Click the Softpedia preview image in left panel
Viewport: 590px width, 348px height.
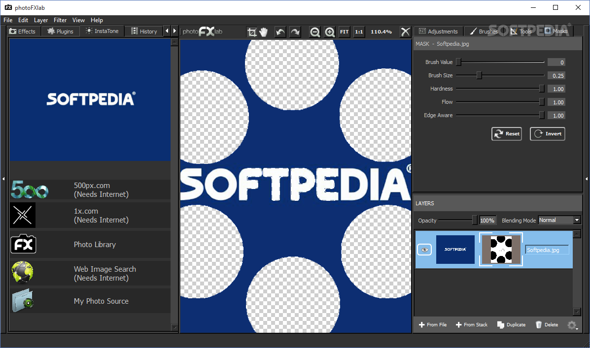[x=90, y=99]
